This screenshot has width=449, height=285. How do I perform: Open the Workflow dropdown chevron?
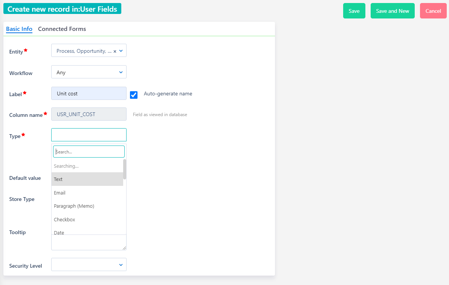(x=121, y=72)
